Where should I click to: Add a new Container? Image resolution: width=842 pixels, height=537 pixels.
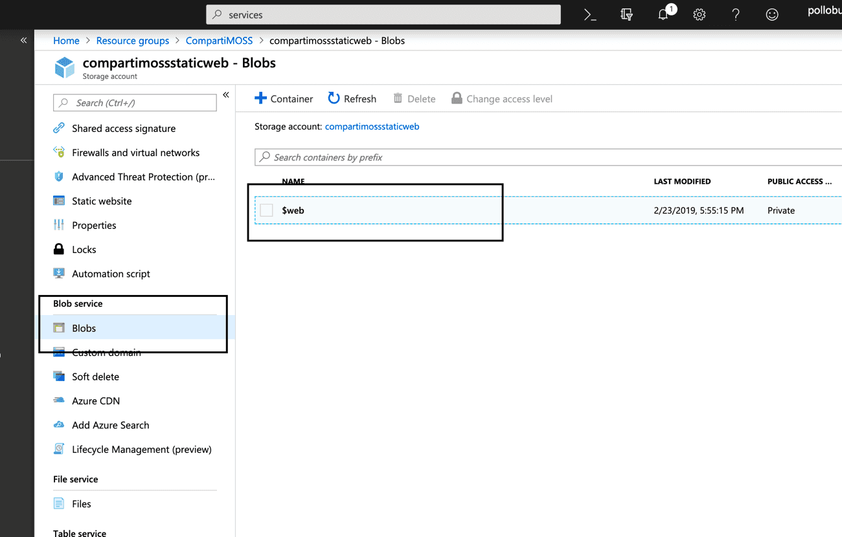coord(284,98)
